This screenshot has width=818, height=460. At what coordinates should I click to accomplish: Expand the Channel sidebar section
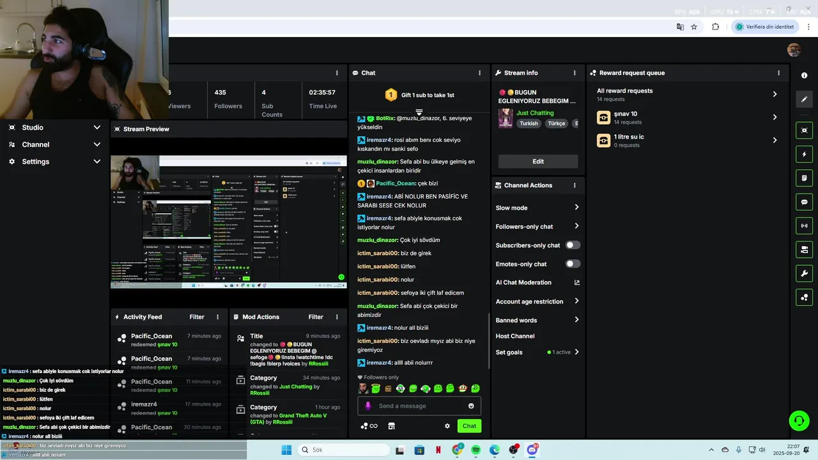click(x=54, y=144)
